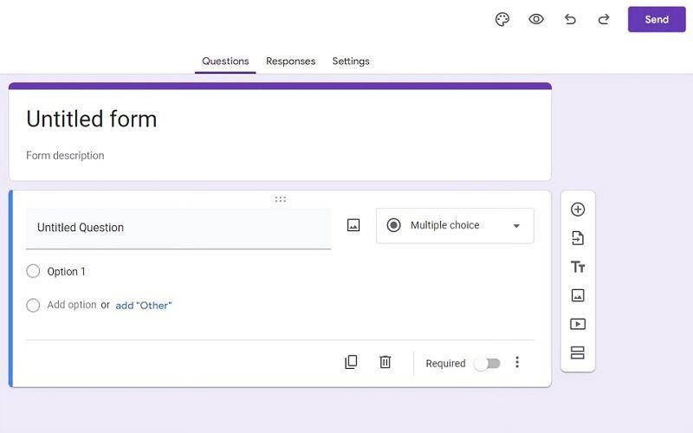Grab the question drag handle dots

(x=280, y=199)
